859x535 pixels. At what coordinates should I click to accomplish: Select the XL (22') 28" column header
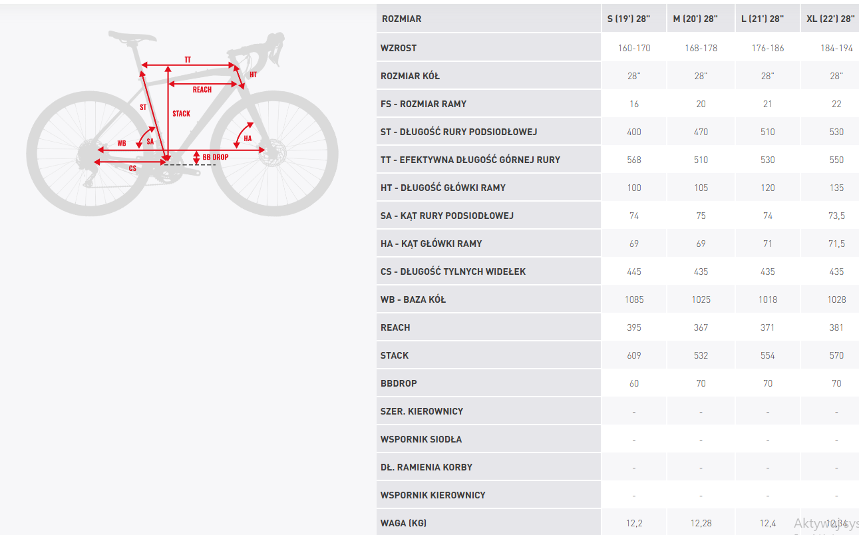(830, 19)
